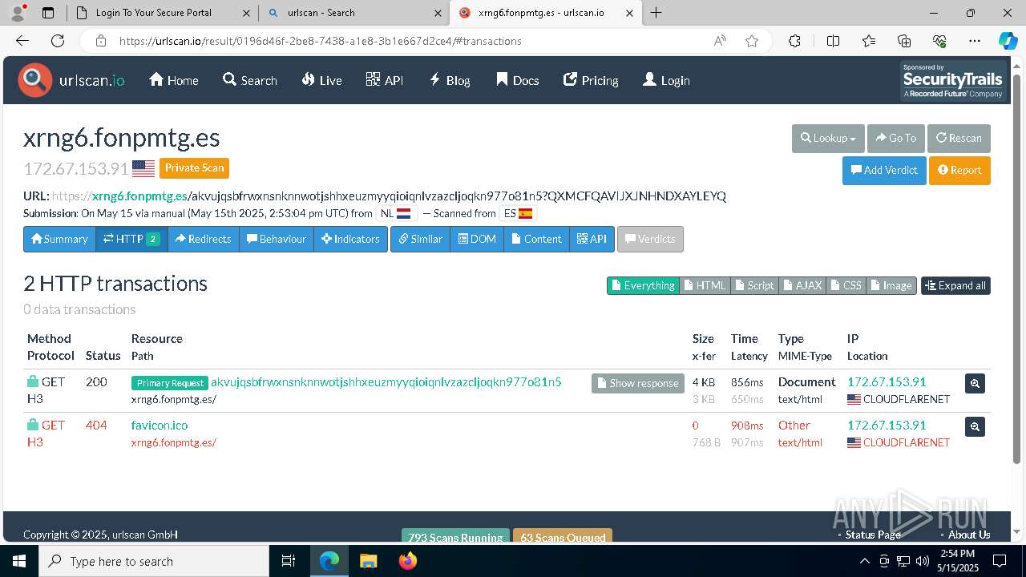Open Collections icon
Viewport: 1026px width, 577px height.
coord(904,41)
